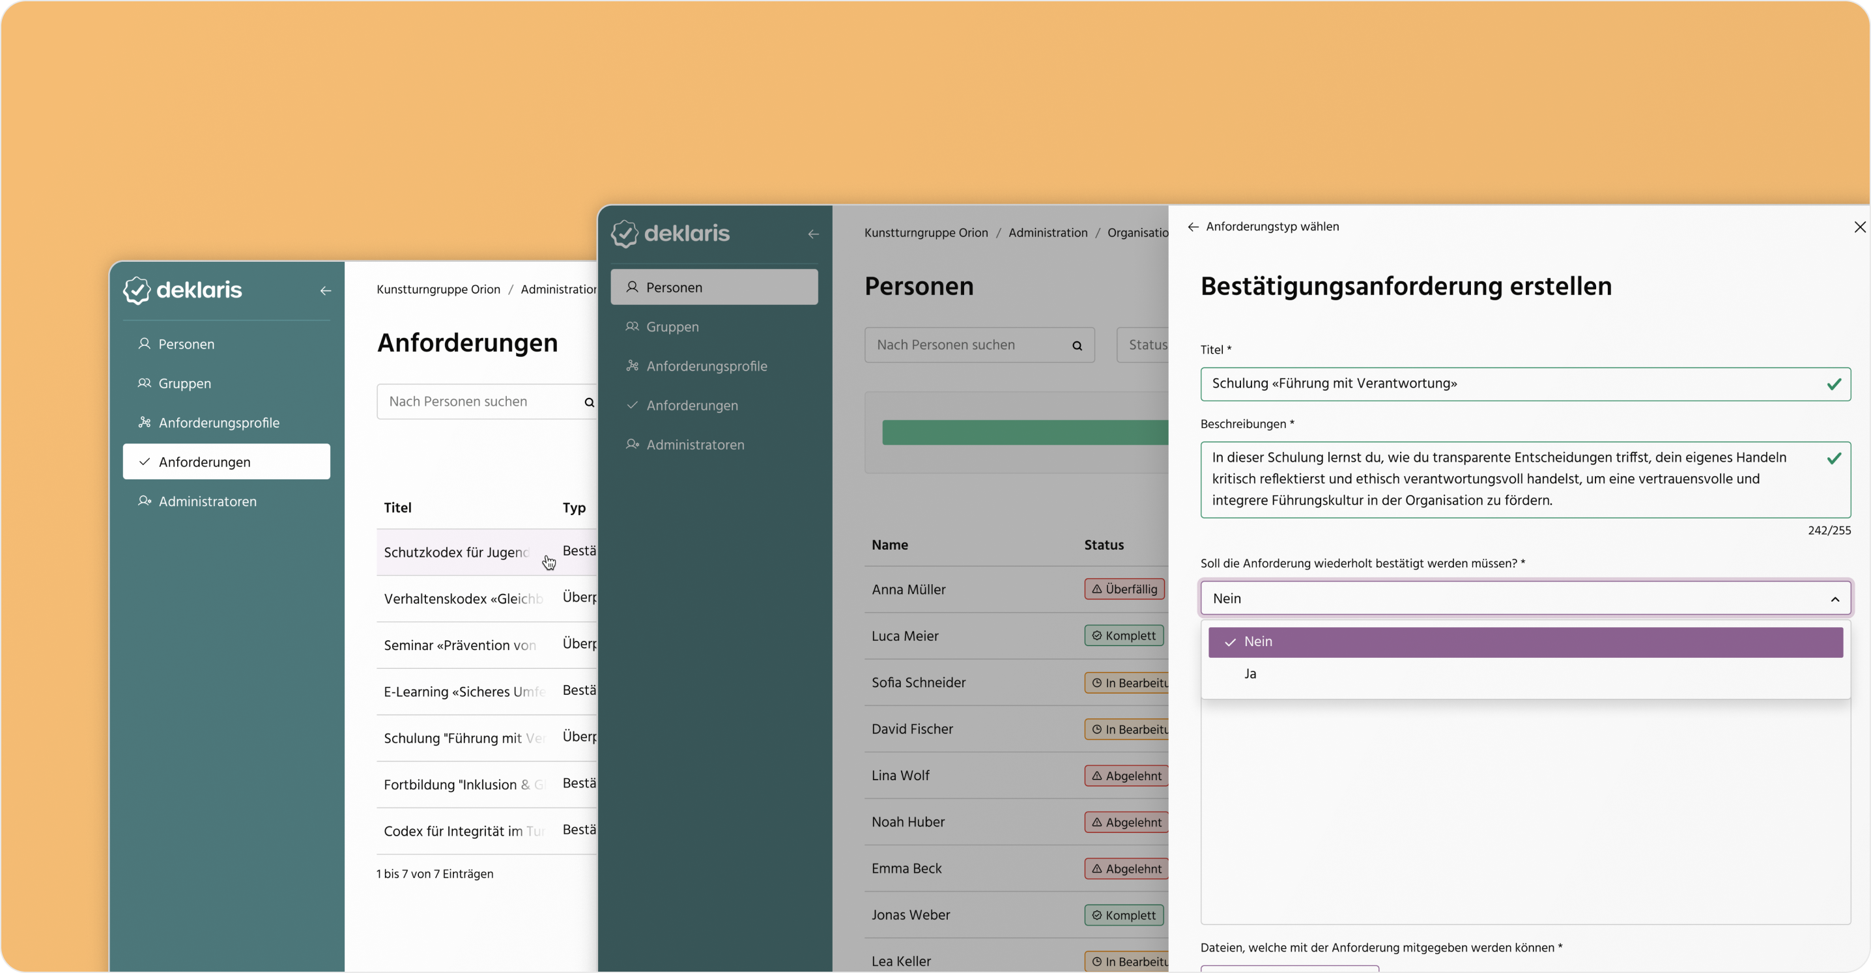Screen dimensions: 1871x973
Task: Click the deklaris logo in left sidebar
Action: tap(182, 290)
